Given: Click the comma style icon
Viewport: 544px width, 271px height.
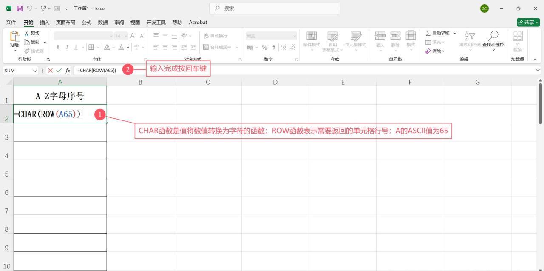Looking at the screenshot, I should [274, 47].
